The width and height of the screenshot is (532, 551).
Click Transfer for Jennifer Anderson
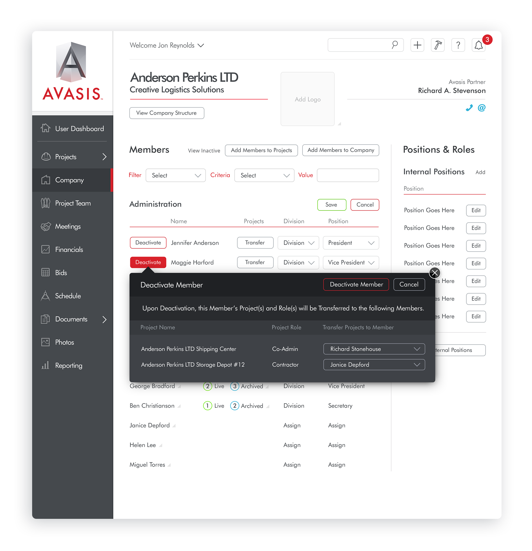pos(255,243)
